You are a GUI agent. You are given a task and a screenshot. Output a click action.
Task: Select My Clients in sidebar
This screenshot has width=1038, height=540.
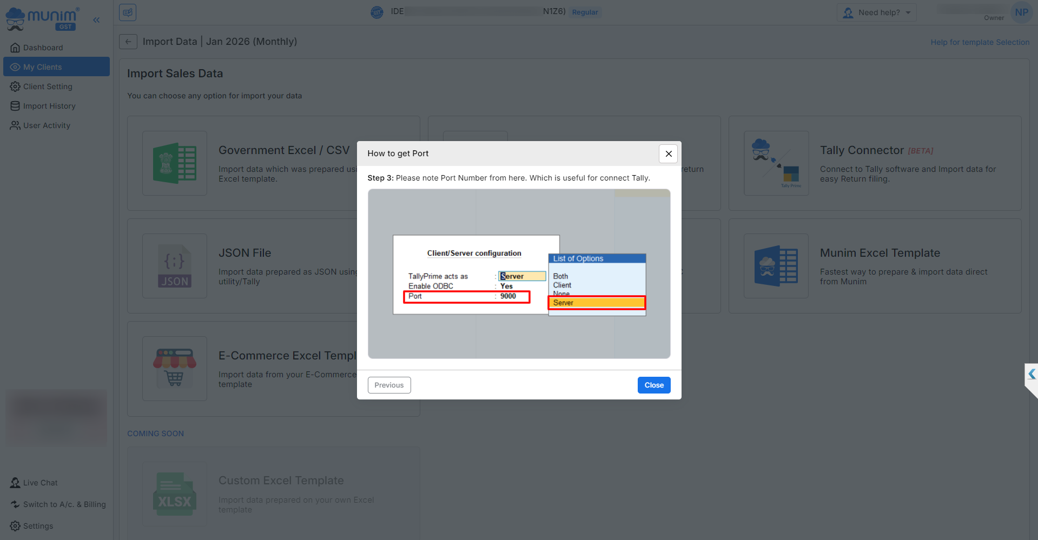point(42,67)
